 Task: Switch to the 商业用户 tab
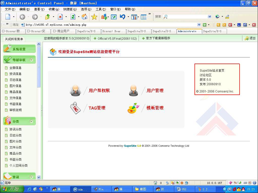pyautogui.click(x=63, y=31)
